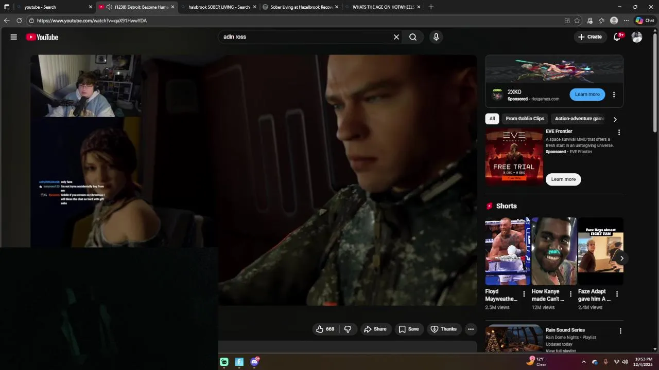Open the green app in the taskbar
This screenshot has height=370, width=659.
point(224,362)
